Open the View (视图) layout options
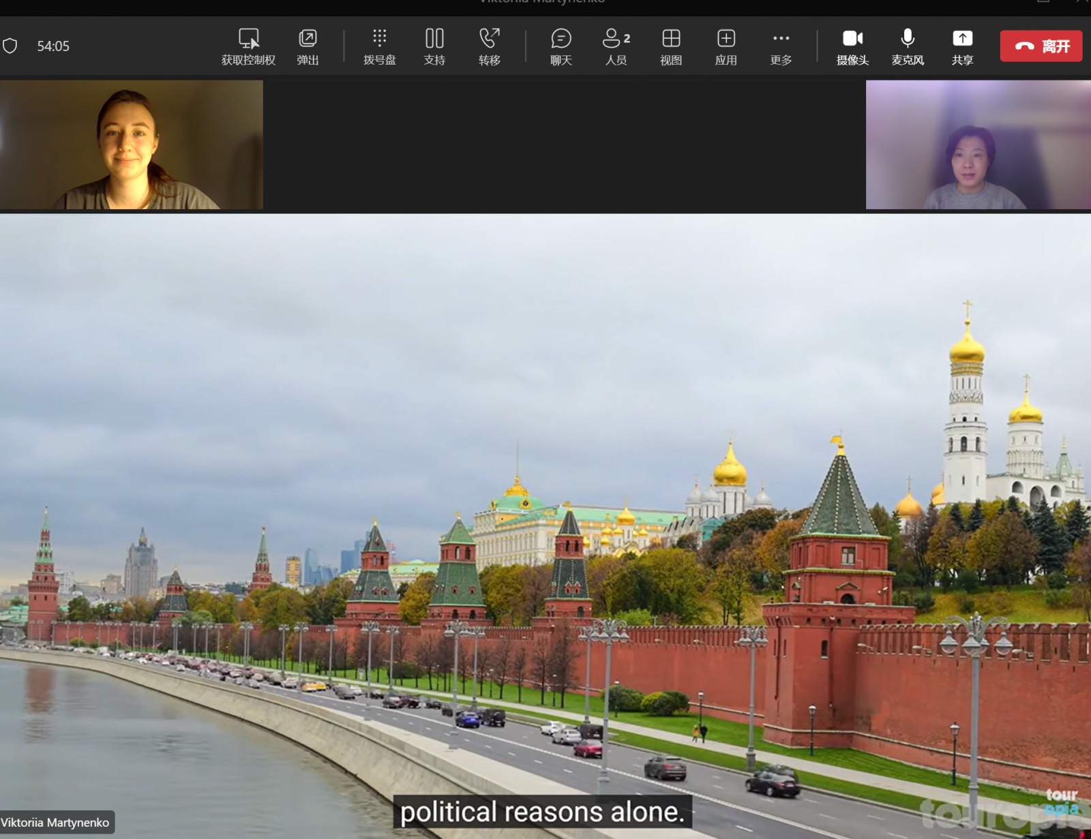Viewport: 1091px width, 839px height. 671,39
